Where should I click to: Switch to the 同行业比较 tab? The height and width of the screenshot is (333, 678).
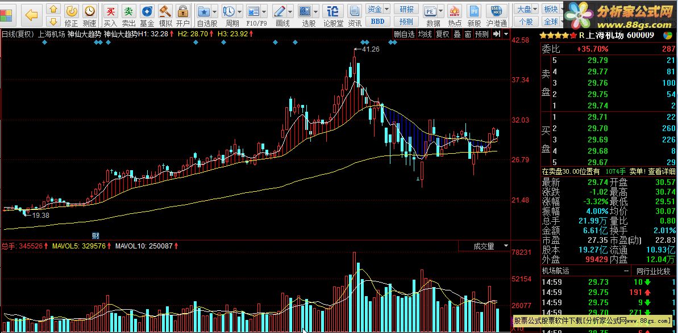pos(654,271)
